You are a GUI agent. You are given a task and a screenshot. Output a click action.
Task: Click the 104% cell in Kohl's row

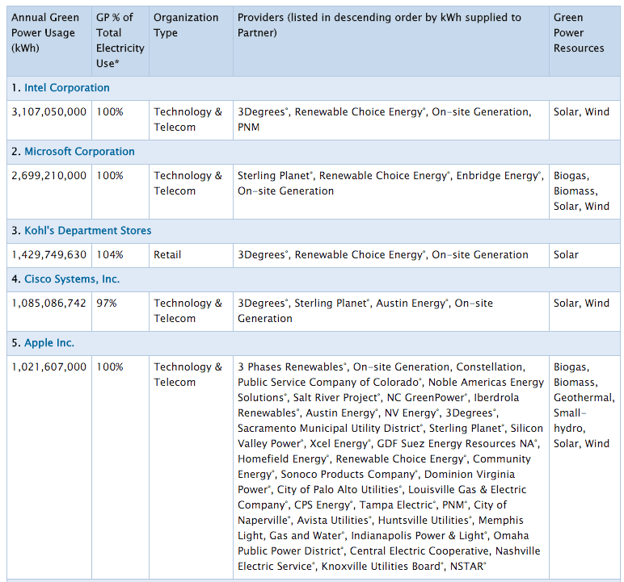point(120,255)
